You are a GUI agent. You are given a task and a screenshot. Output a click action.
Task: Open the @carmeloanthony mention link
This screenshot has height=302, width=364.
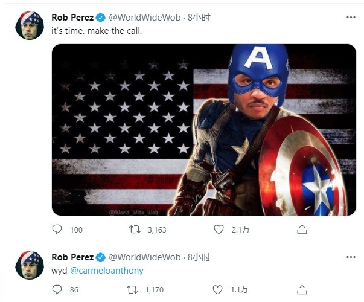(x=107, y=271)
